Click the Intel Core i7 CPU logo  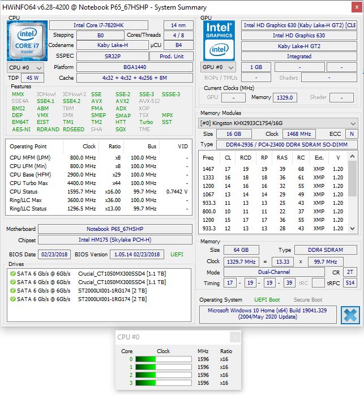tap(27, 41)
